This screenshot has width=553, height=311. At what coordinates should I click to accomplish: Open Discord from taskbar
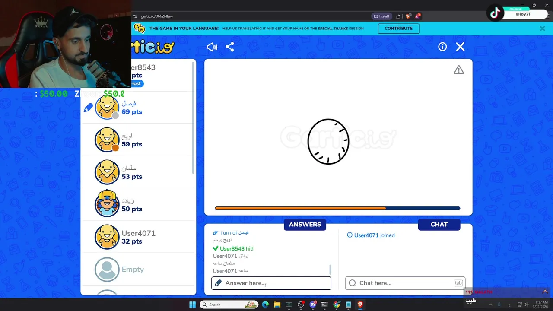point(313,305)
